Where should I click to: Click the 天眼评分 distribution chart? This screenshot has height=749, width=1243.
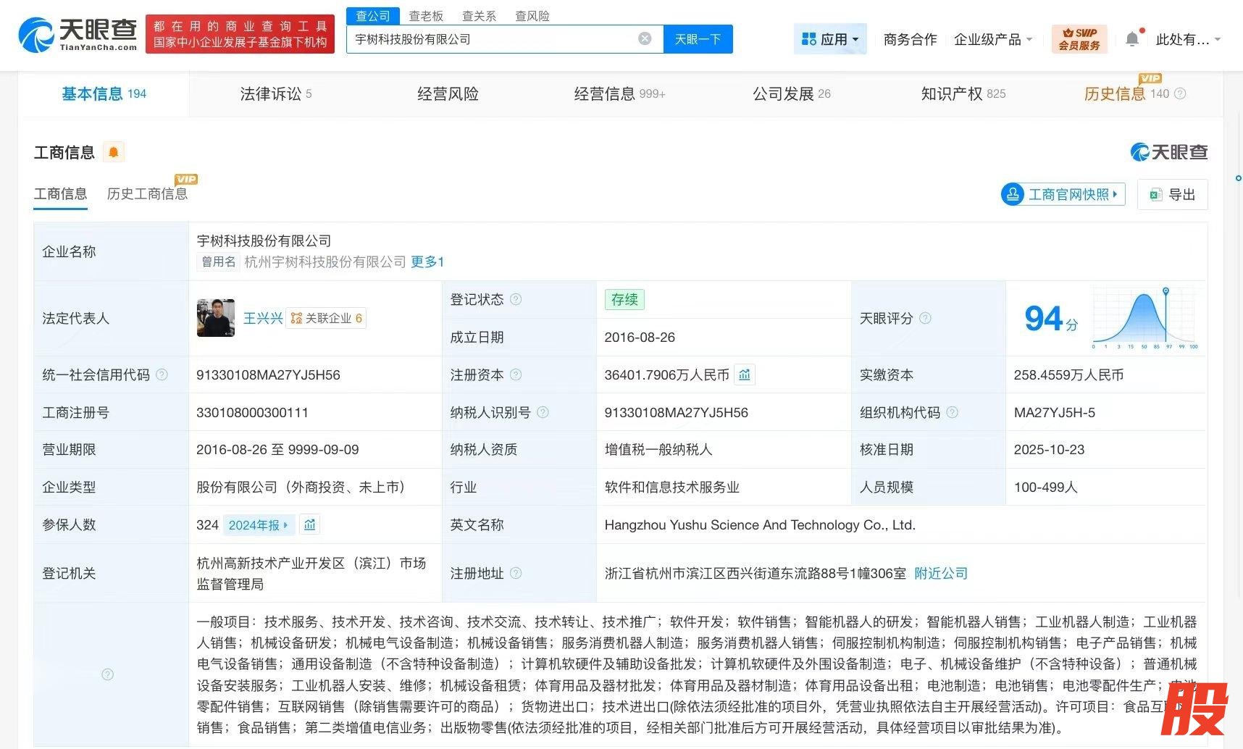[x=1144, y=318]
